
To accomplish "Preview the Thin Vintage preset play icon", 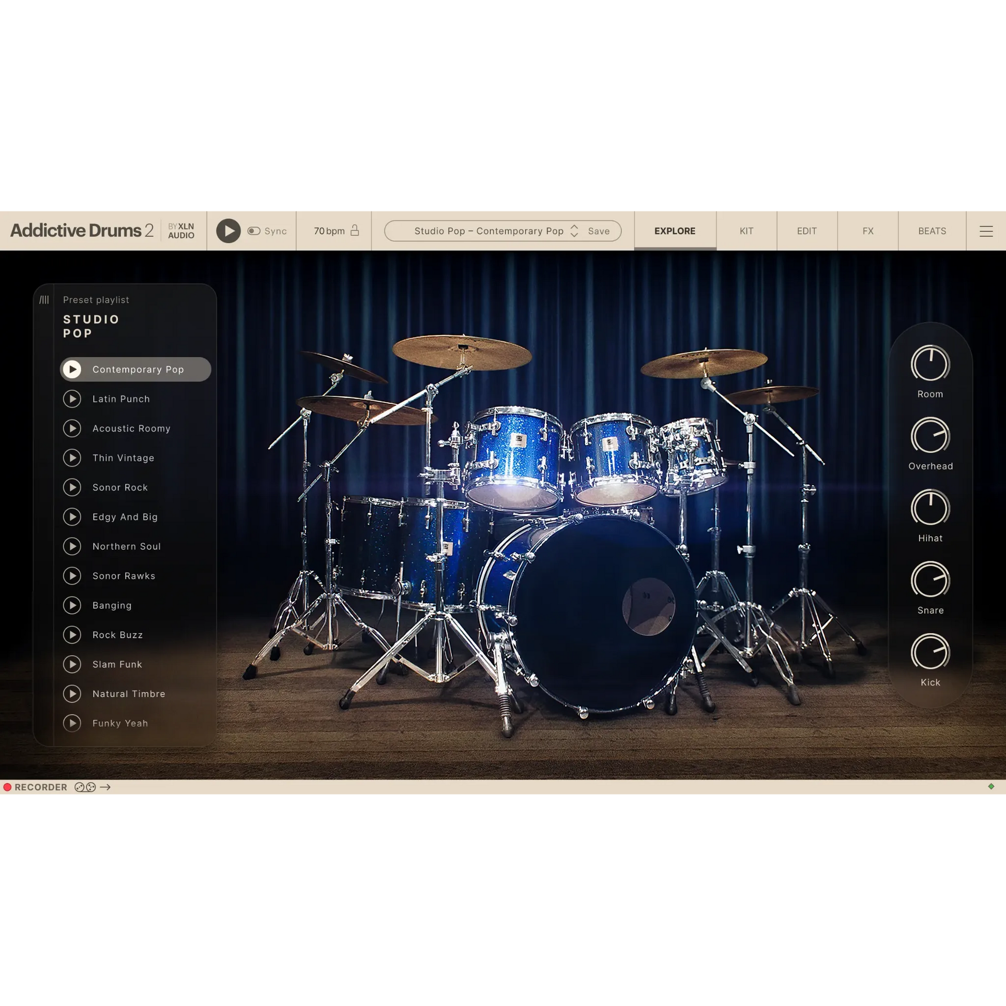I will (72, 458).
